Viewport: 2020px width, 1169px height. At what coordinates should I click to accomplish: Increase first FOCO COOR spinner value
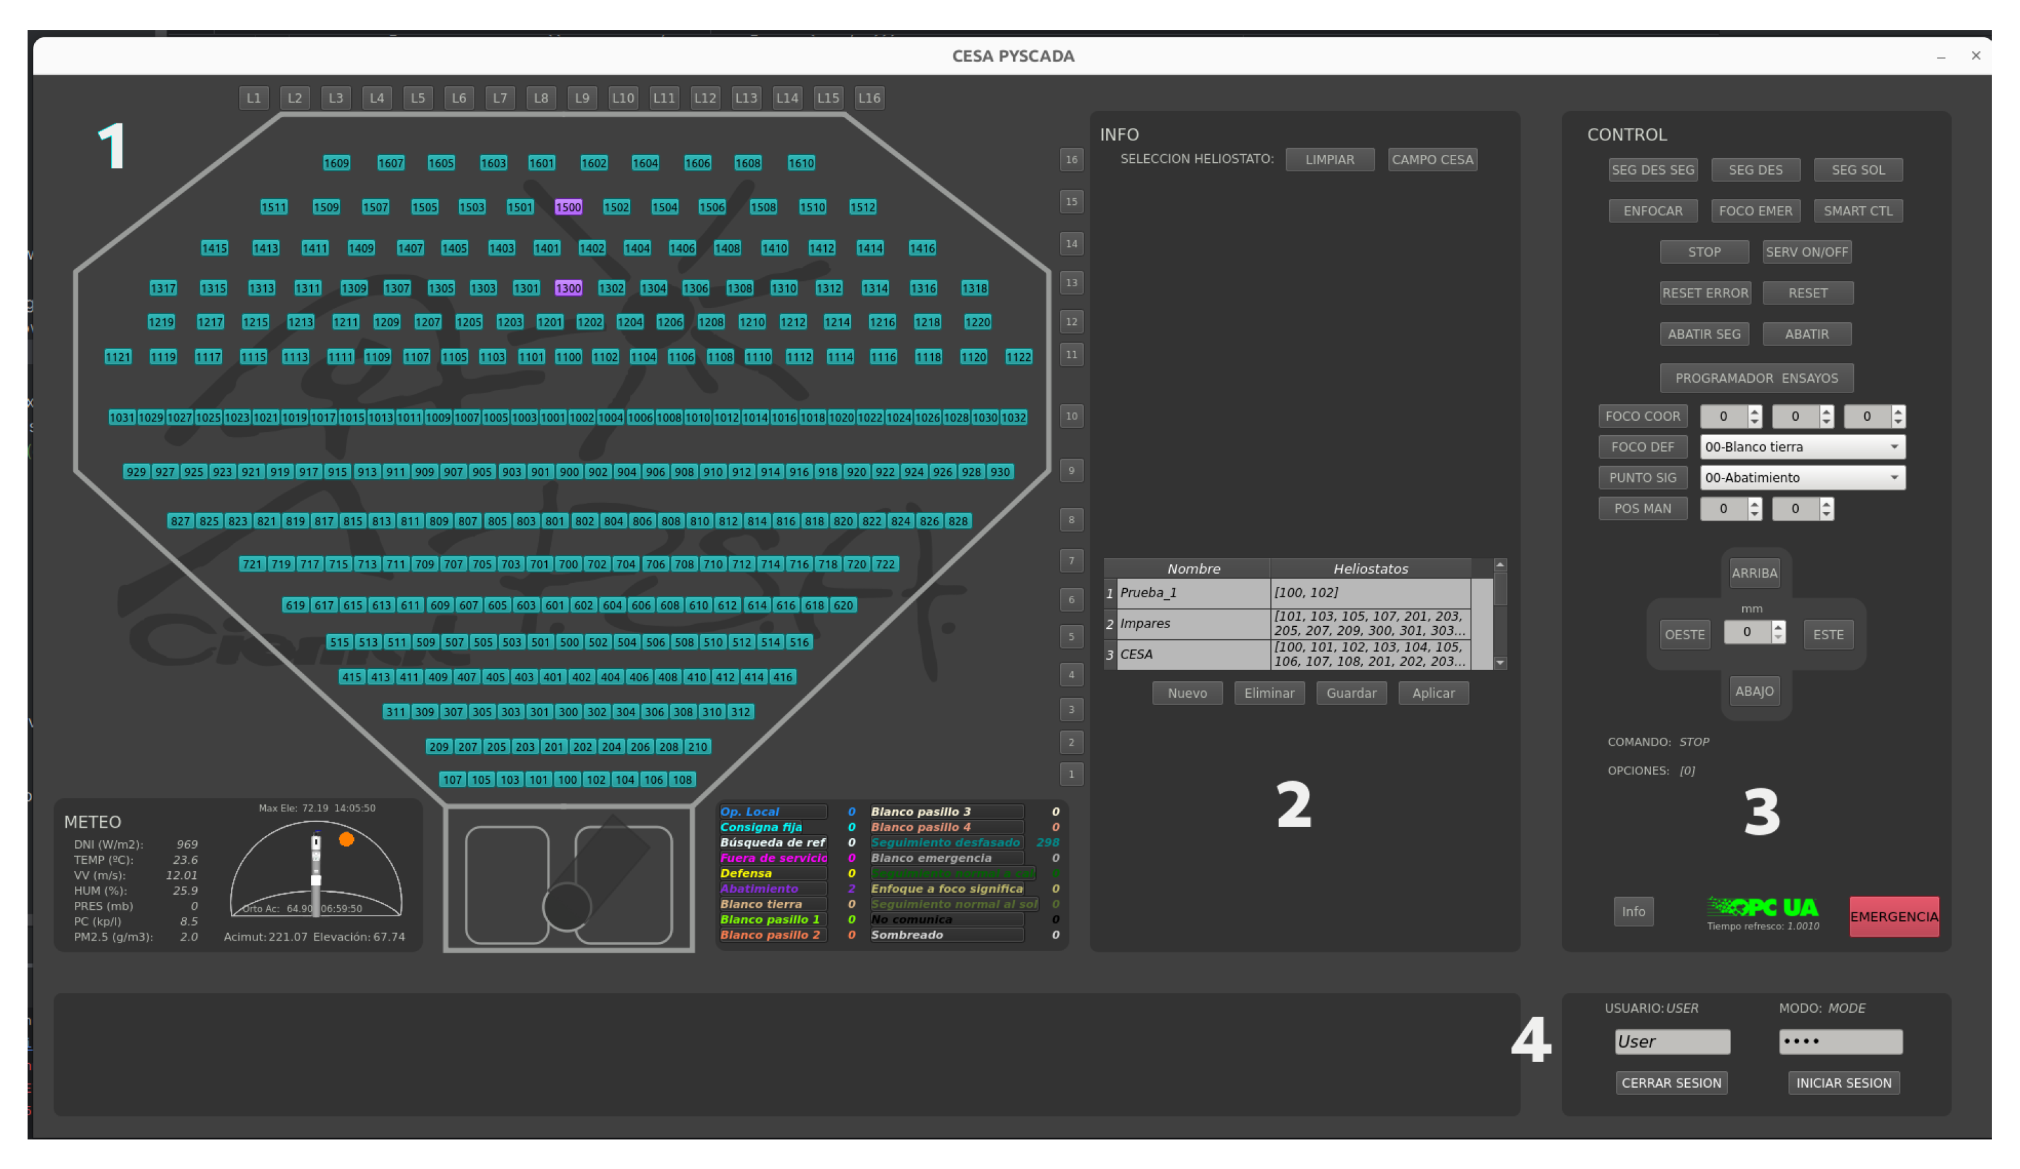tap(1755, 411)
